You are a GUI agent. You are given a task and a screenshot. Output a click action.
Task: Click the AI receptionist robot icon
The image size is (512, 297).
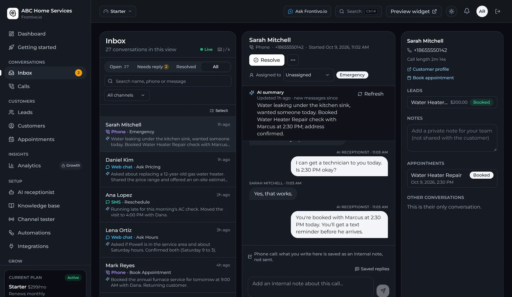pos(11,192)
